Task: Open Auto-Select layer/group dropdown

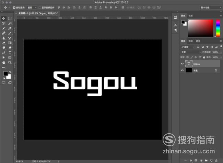Action: [x=32, y=8]
